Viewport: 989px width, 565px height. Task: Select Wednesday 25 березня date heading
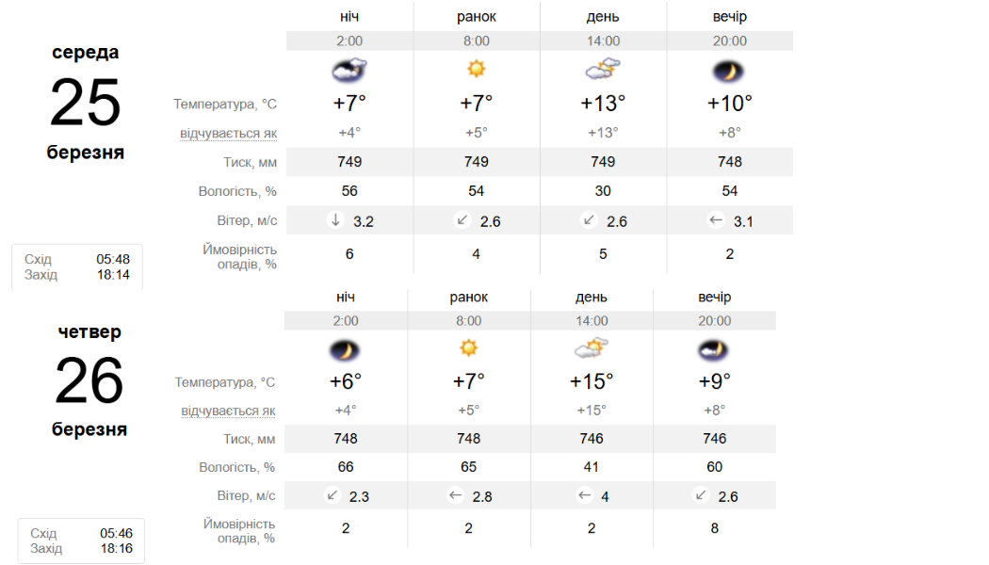click(x=85, y=102)
